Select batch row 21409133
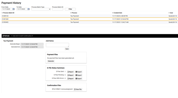The width and height of the screenshot is (178, 98). [x=90, y=16]
